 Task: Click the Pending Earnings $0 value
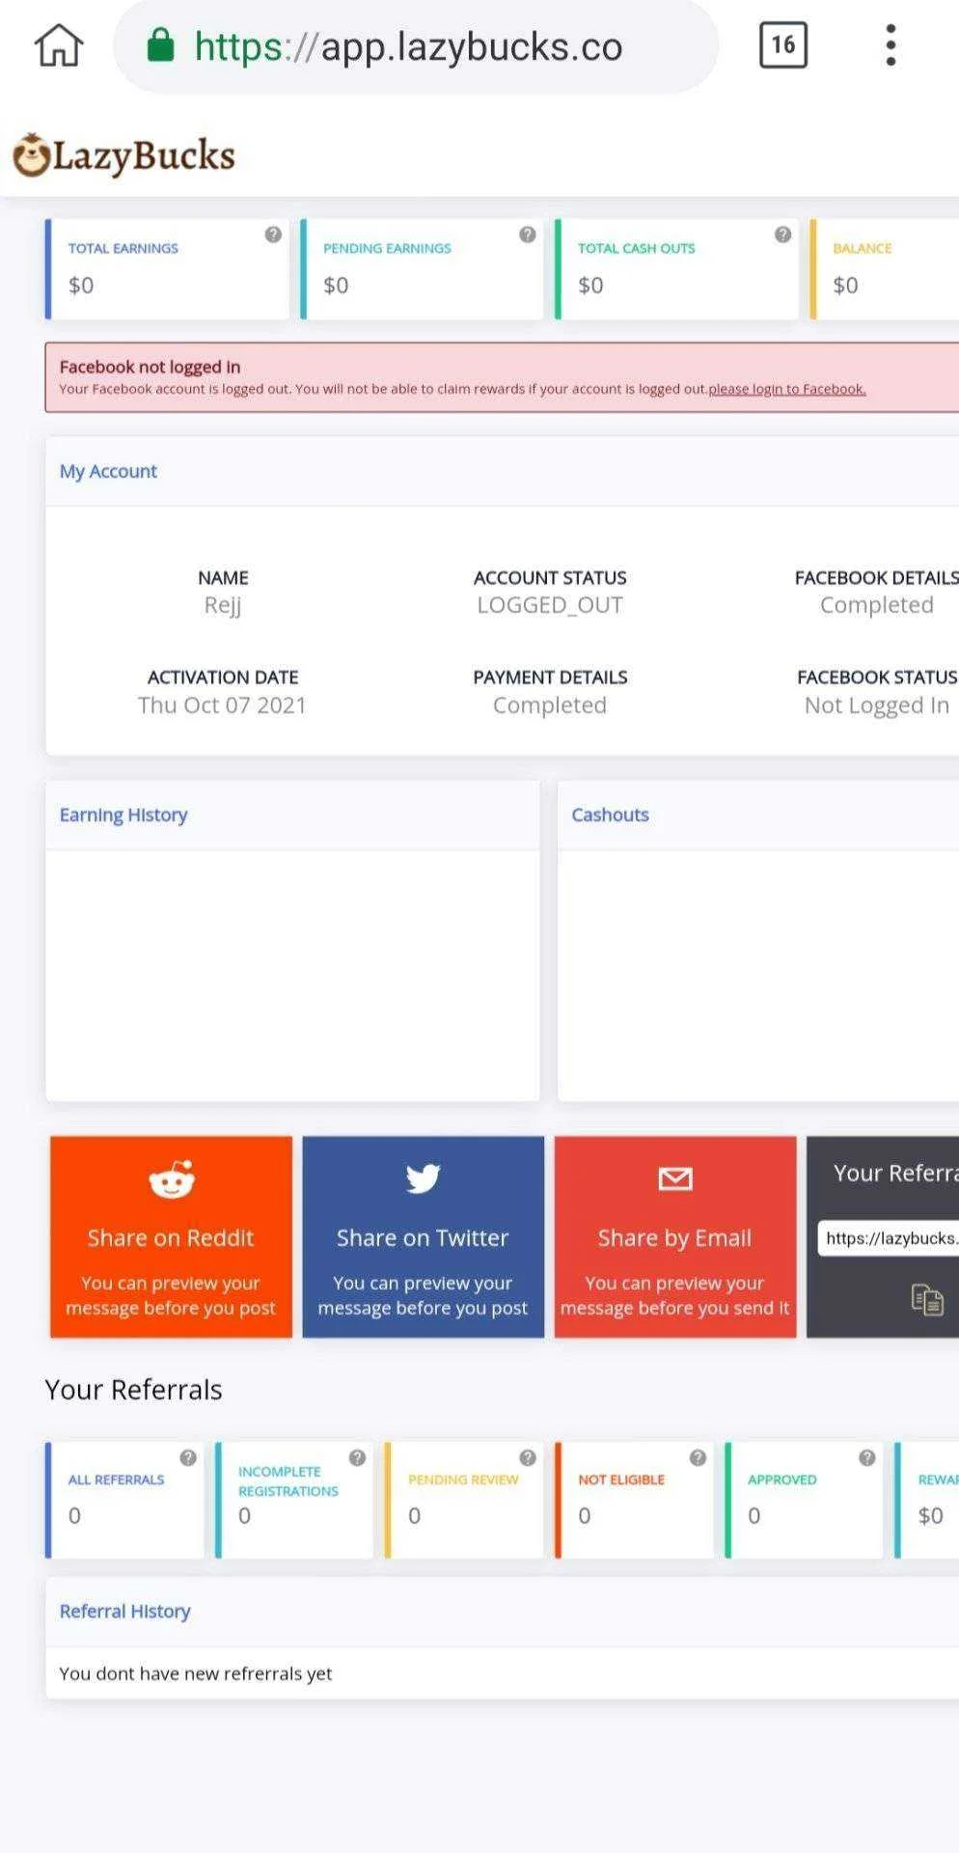336,286
